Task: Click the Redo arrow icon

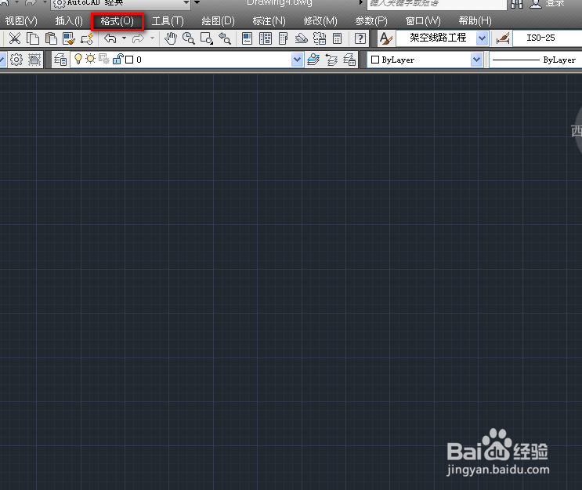Action: click(x=138, y=38)
